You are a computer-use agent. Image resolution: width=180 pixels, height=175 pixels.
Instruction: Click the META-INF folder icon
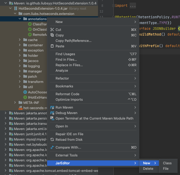(20, 103)
